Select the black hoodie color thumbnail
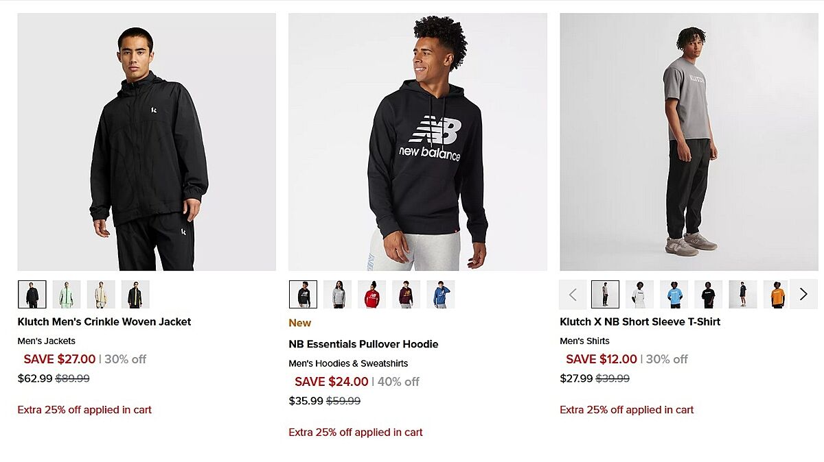This screenshot has height=462, width=824. [x=304, y=294]
